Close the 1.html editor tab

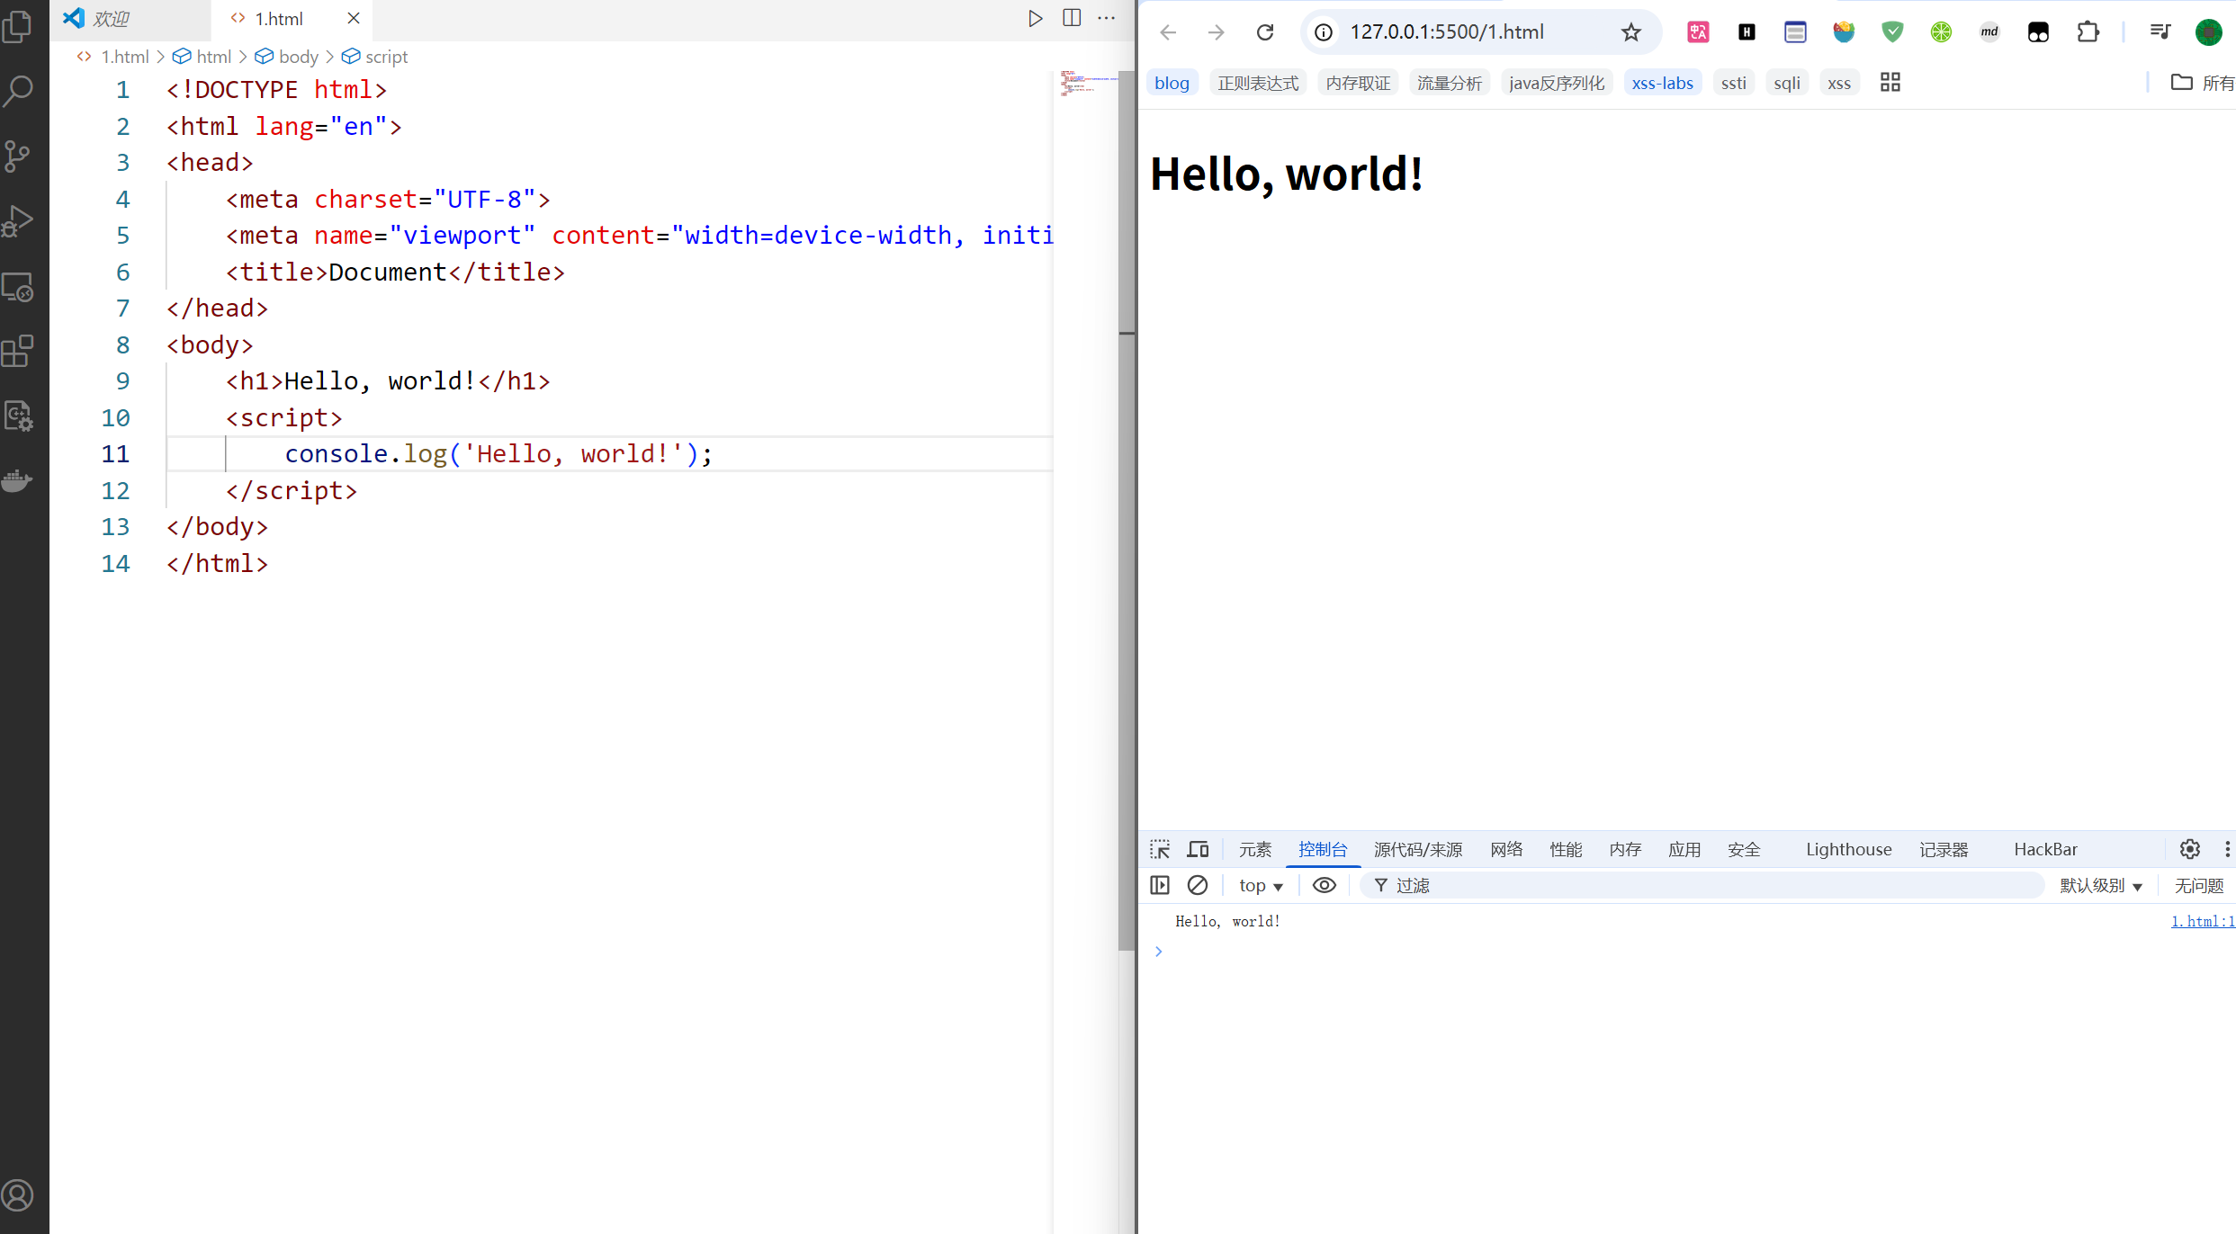pos(354,18)
